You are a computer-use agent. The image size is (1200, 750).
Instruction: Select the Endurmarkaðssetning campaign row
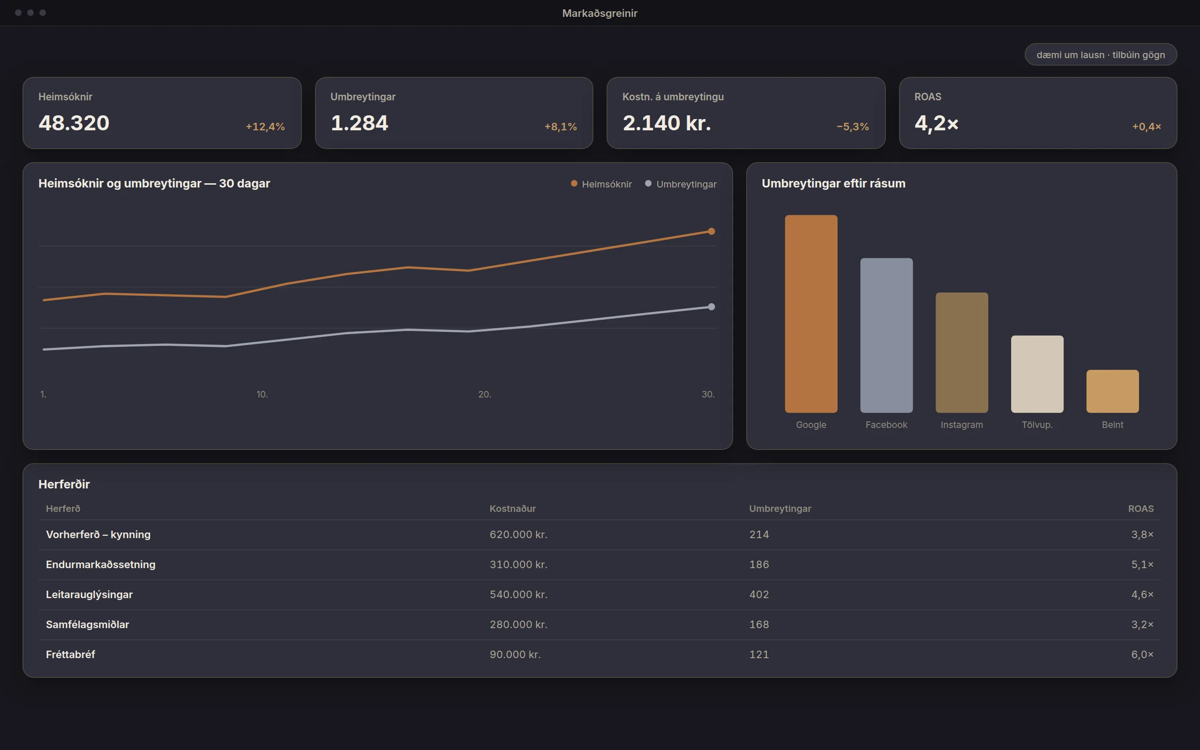tap(600, 564)
